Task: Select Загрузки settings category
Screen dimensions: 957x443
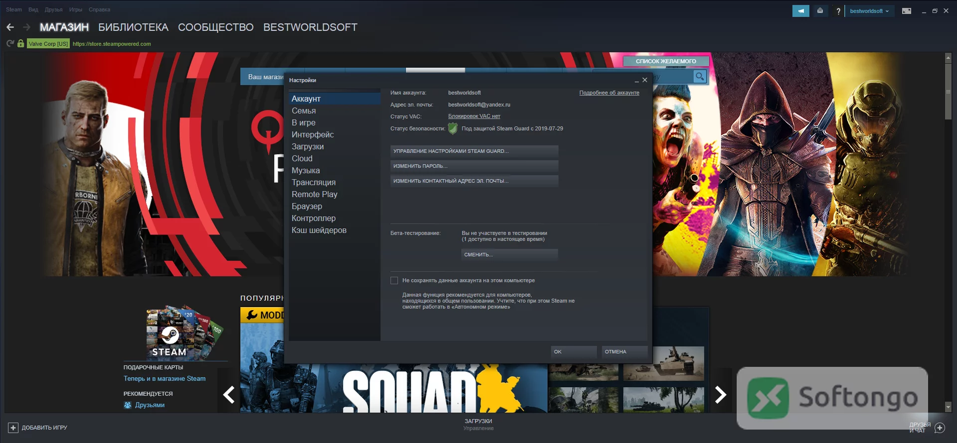Action: click(x=334, y=146)
